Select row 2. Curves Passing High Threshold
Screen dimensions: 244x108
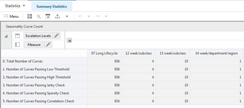44,77
